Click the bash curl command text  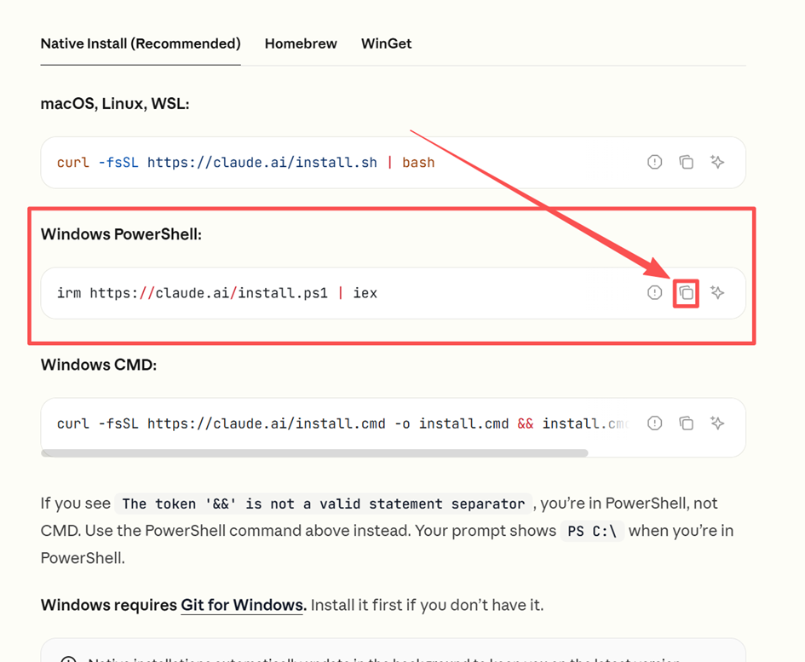(246, 162)
